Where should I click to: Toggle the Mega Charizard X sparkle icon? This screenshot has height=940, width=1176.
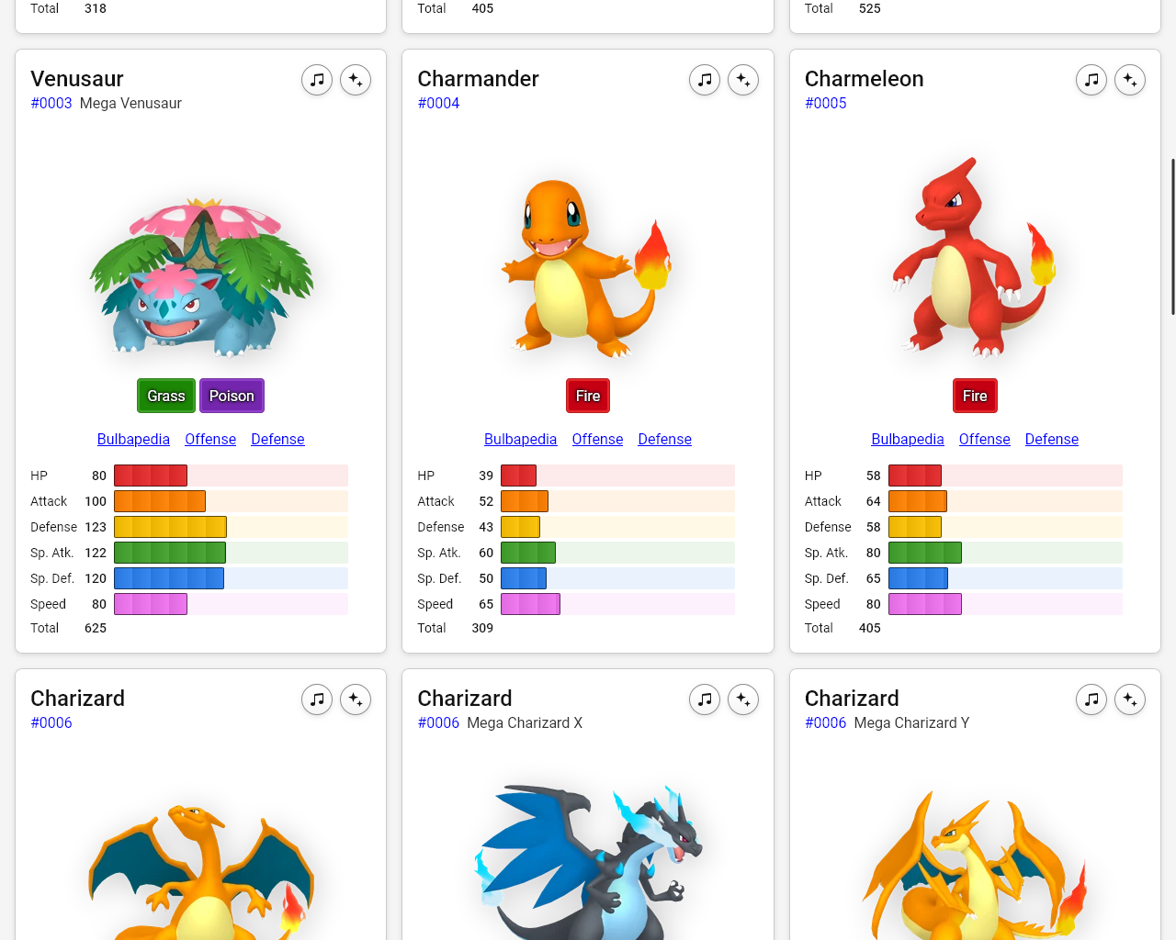point(743,699)
